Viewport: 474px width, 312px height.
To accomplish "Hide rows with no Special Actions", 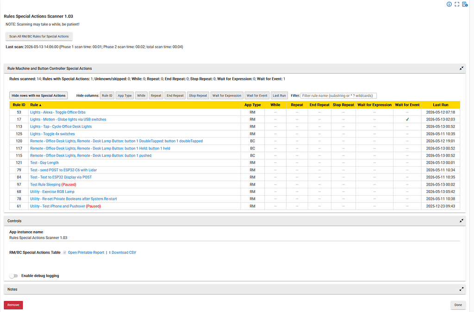I will (x=38, y=96).
